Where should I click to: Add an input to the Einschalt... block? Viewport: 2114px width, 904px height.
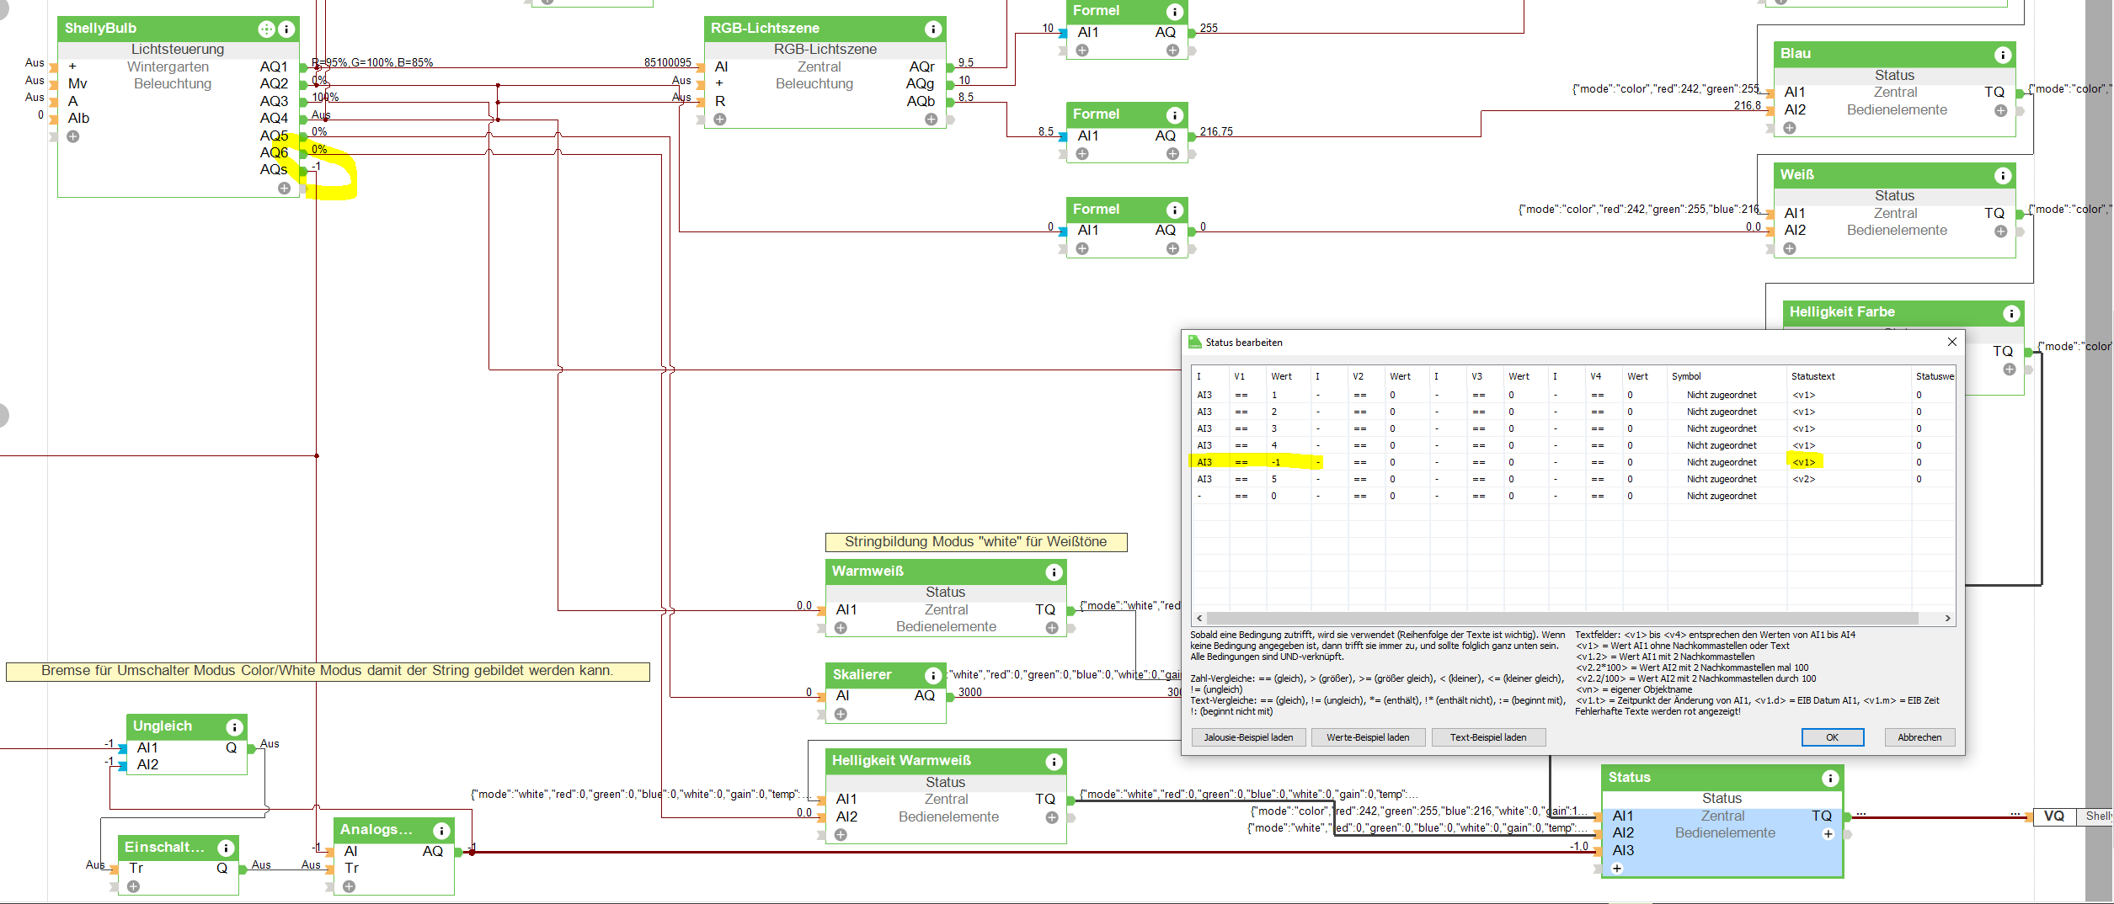click(133, 886)
